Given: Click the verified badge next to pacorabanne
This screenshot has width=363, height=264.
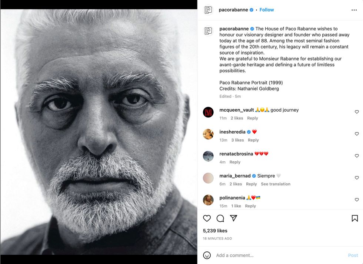Looking at the screenshot, I should pyautogui.click(x=252, y=10).
